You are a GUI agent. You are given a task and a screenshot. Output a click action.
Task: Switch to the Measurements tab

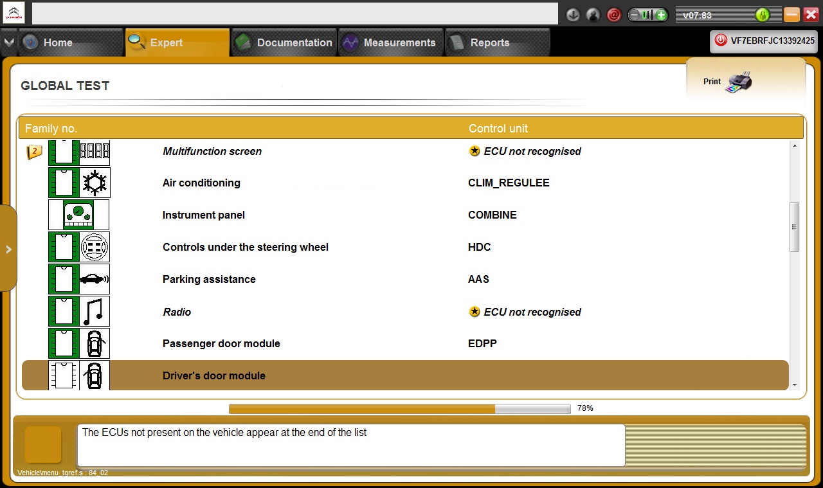[x=390, y=42]
